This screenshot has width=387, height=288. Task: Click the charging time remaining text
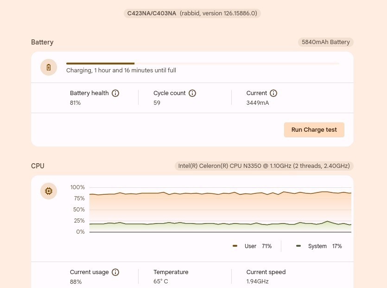[x=121, y=70]
